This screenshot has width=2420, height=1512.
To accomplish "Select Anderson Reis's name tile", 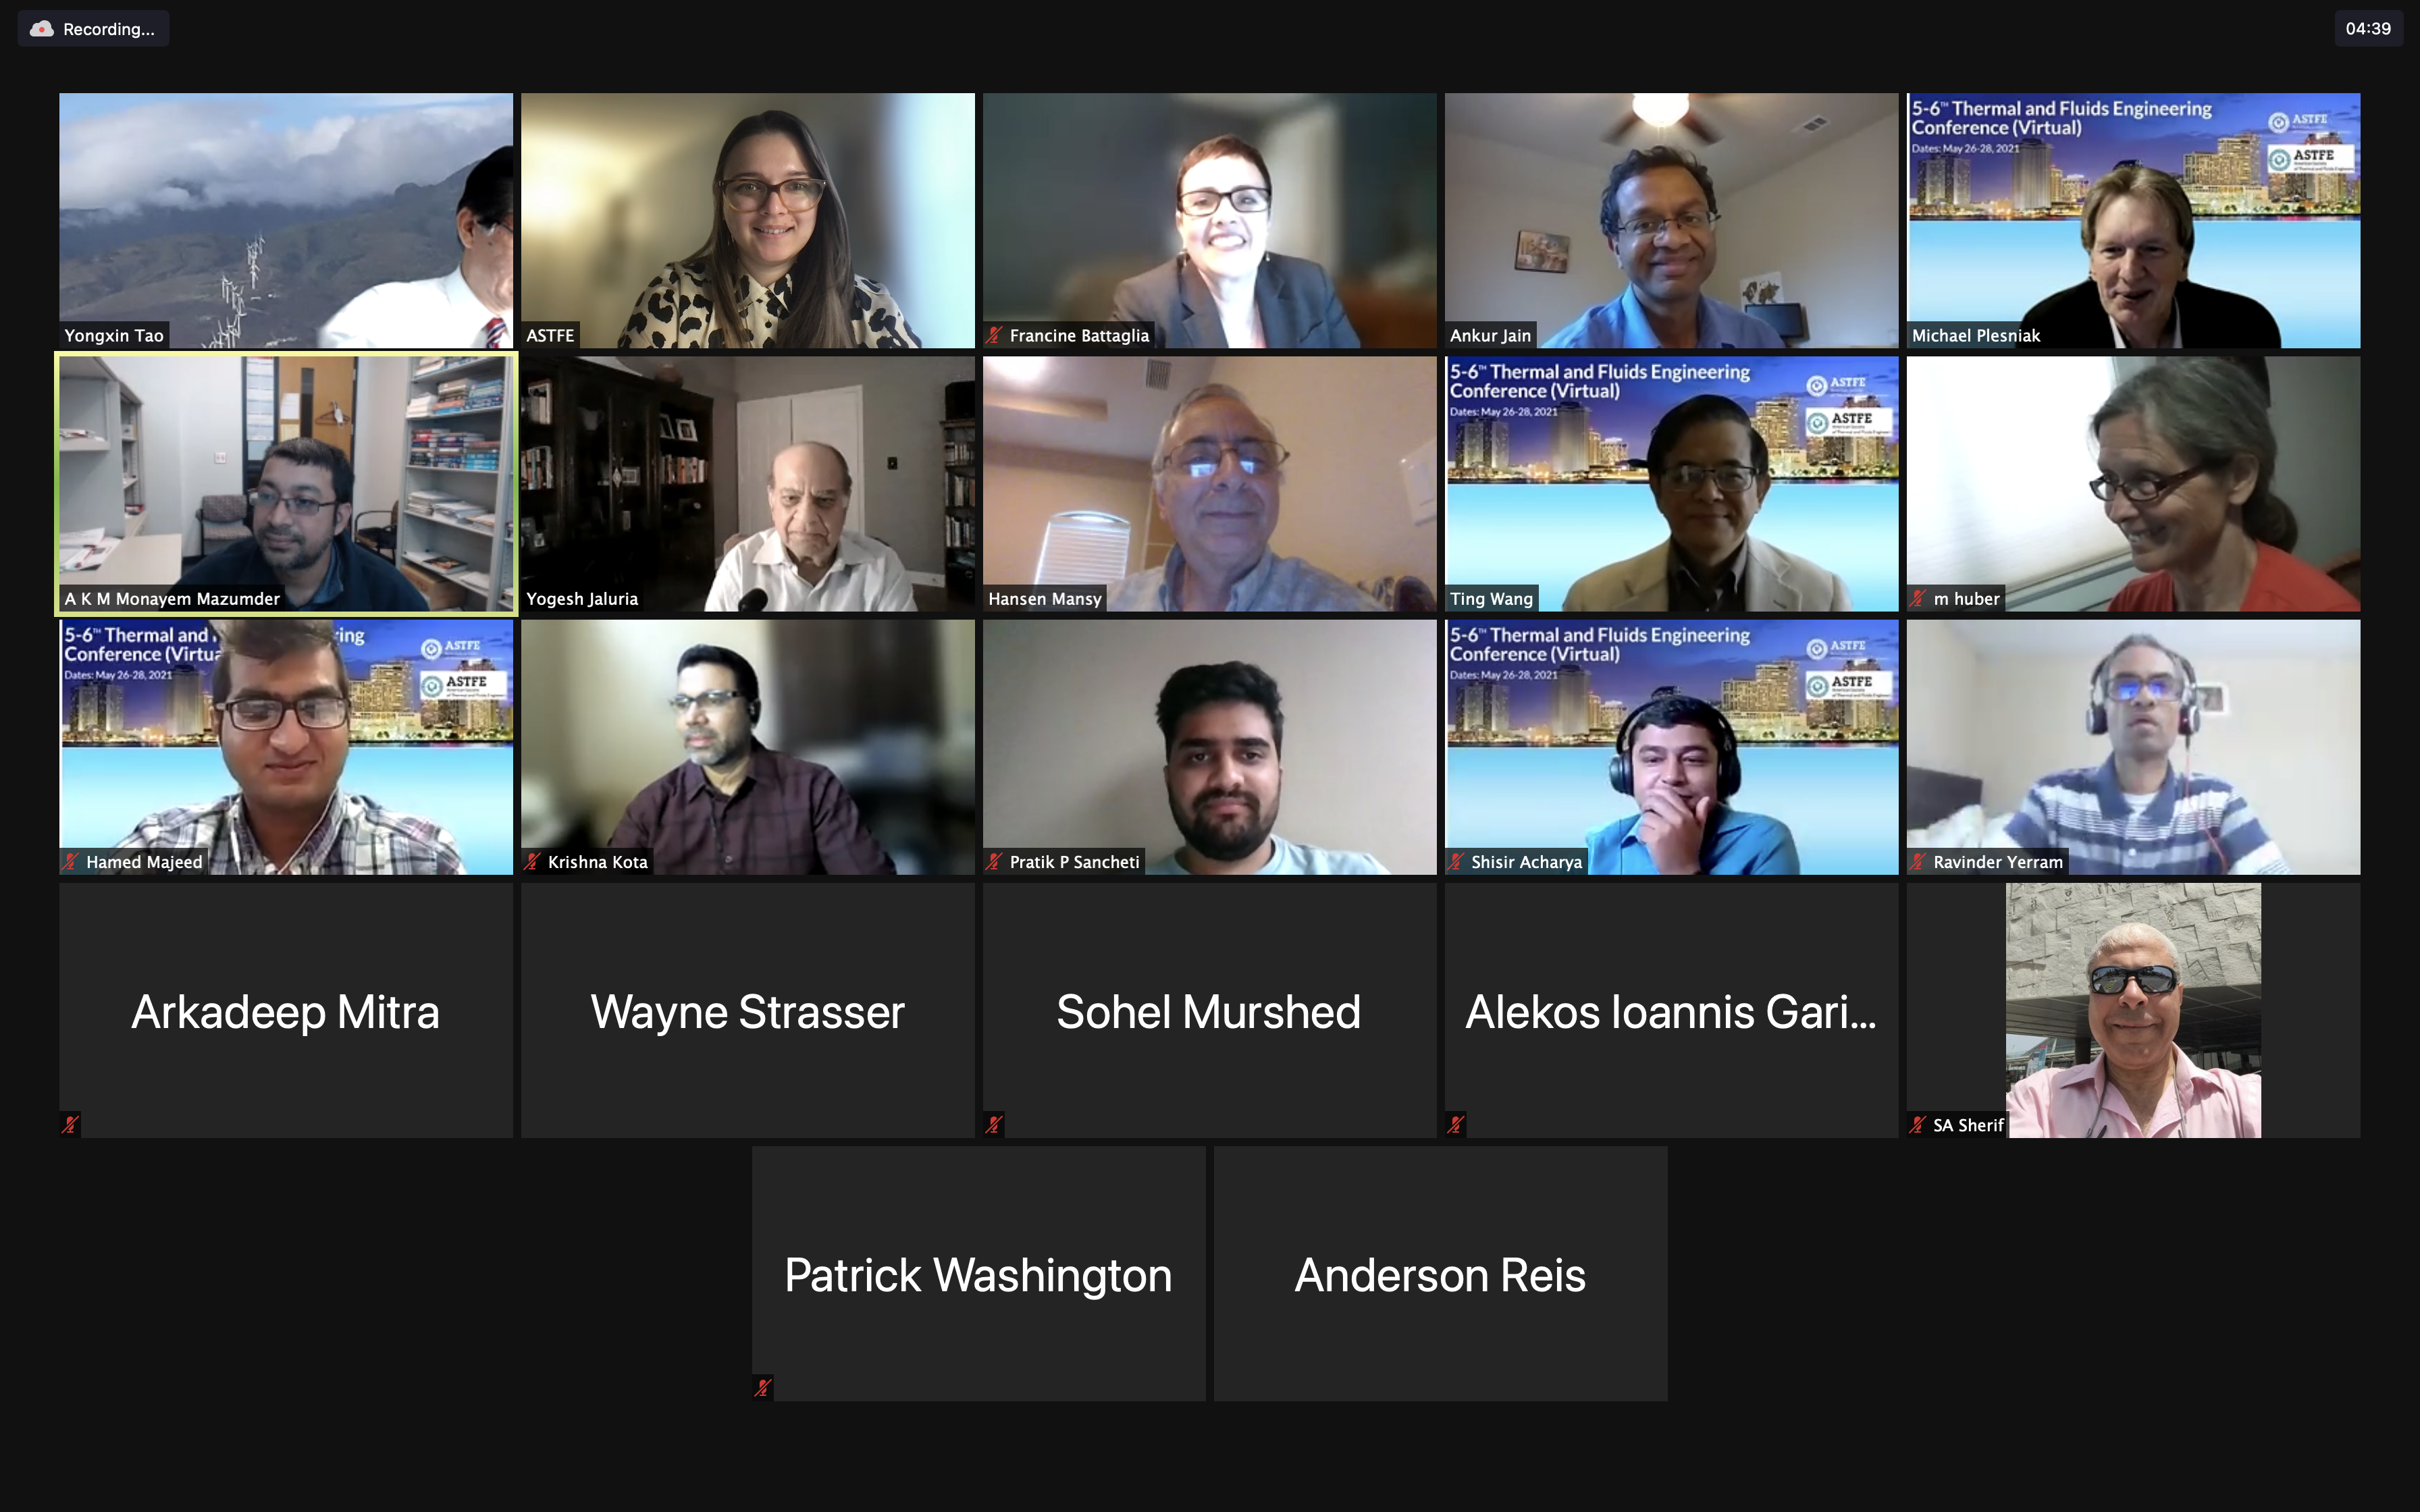I will tap(1440, 1273).
